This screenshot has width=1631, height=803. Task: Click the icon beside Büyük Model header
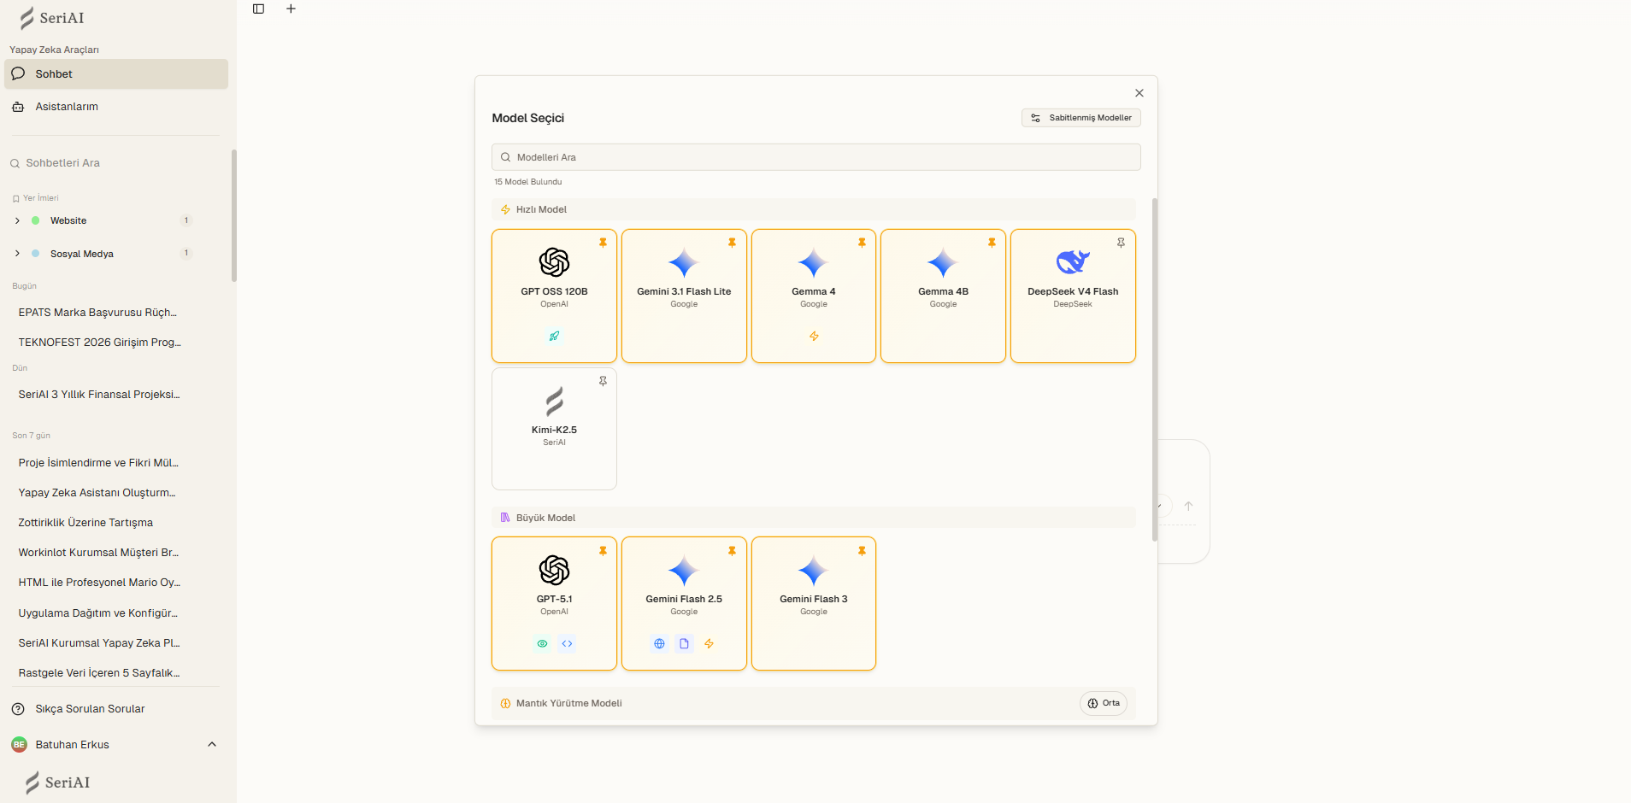[x=505, y=518]
